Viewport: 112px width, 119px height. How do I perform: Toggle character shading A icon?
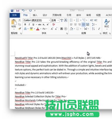62,29
